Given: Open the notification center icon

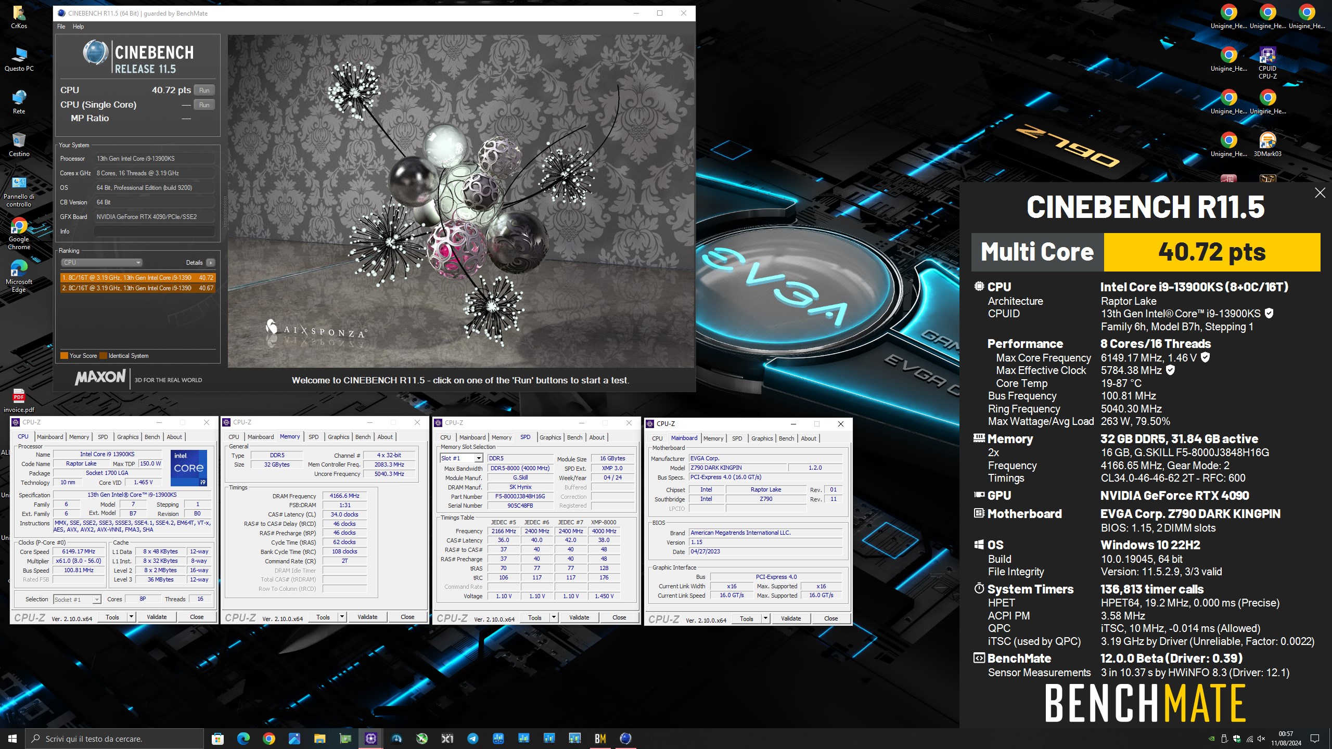Looking at the screenshot, I should (x=1315, y=739).
